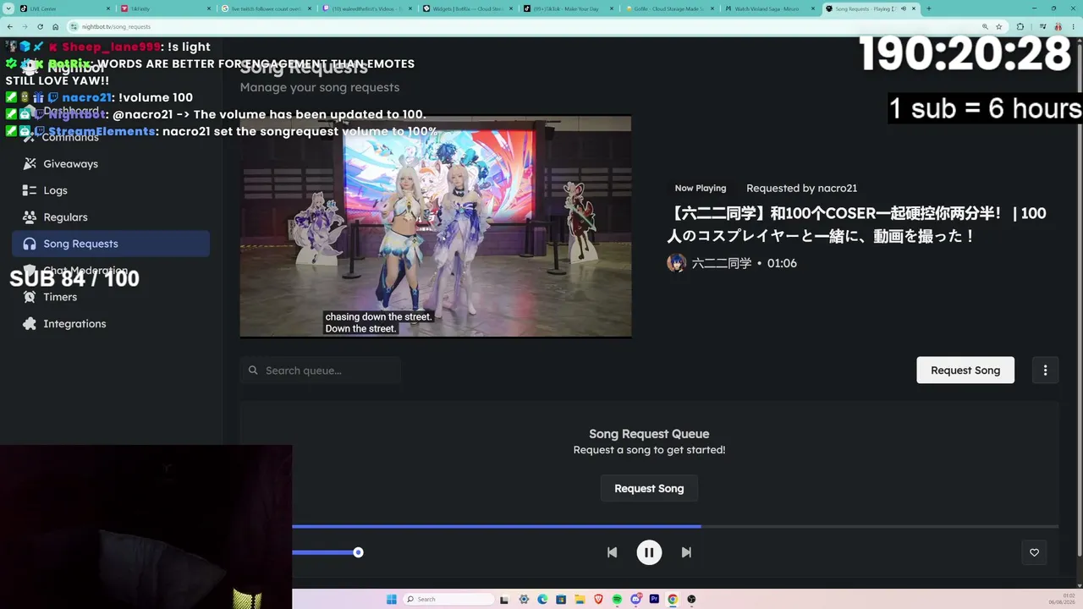Adjust the volume slider handle
Viewport: 1083px width, 609px height.
(x=359, y=552)
